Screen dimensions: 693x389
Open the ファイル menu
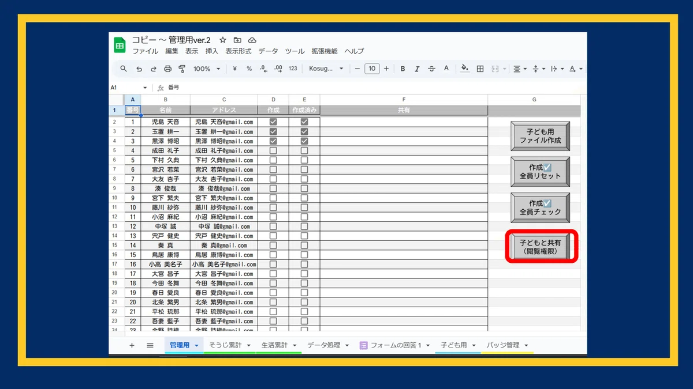click(146, 51)
